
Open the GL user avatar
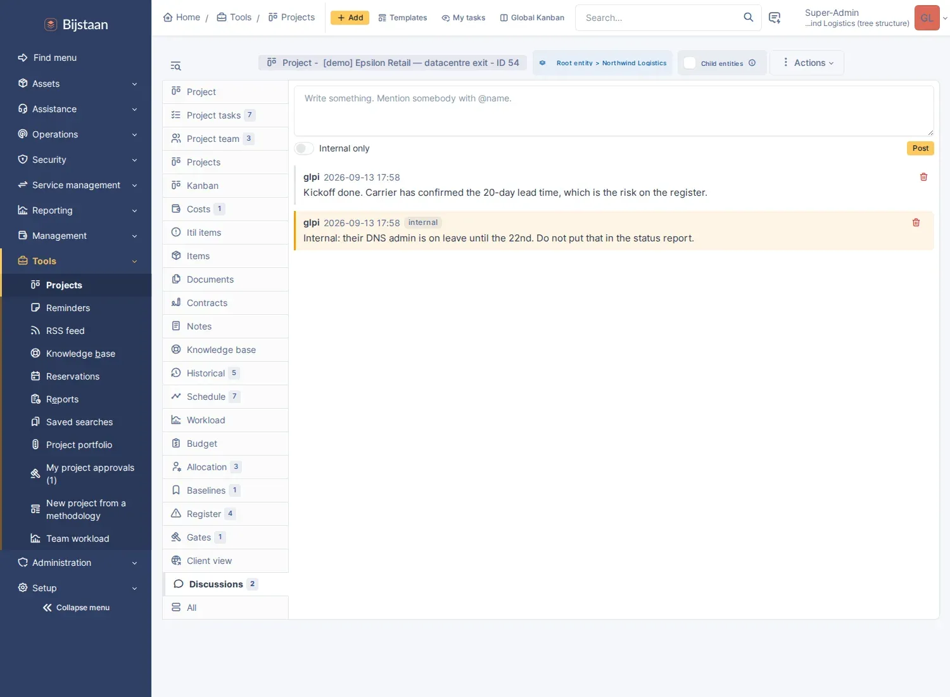[927, 18]
